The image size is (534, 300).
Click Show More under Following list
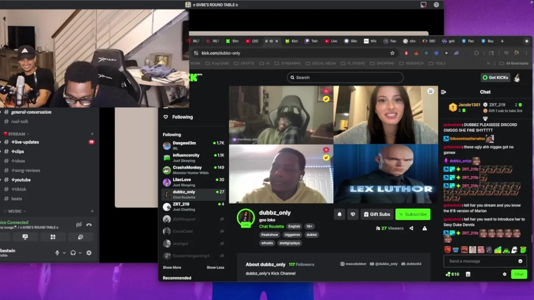click(172, 267)
